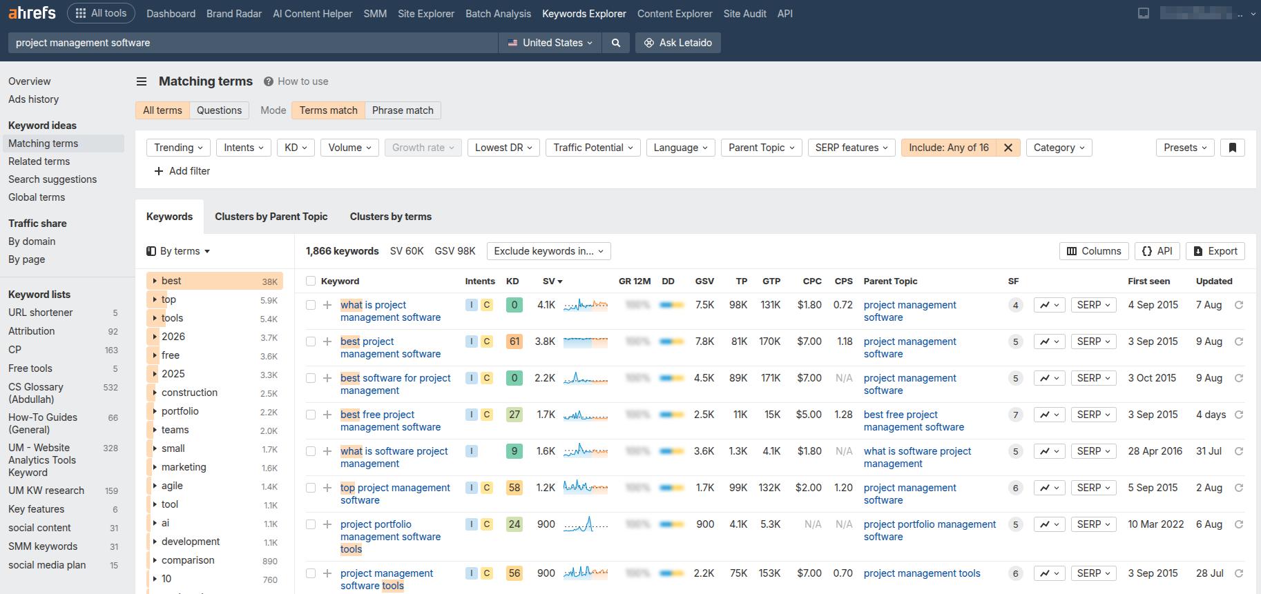Open the screen display icon in the top bar
Viewport: 1261px width, 594px height.
click(1144, 13)
